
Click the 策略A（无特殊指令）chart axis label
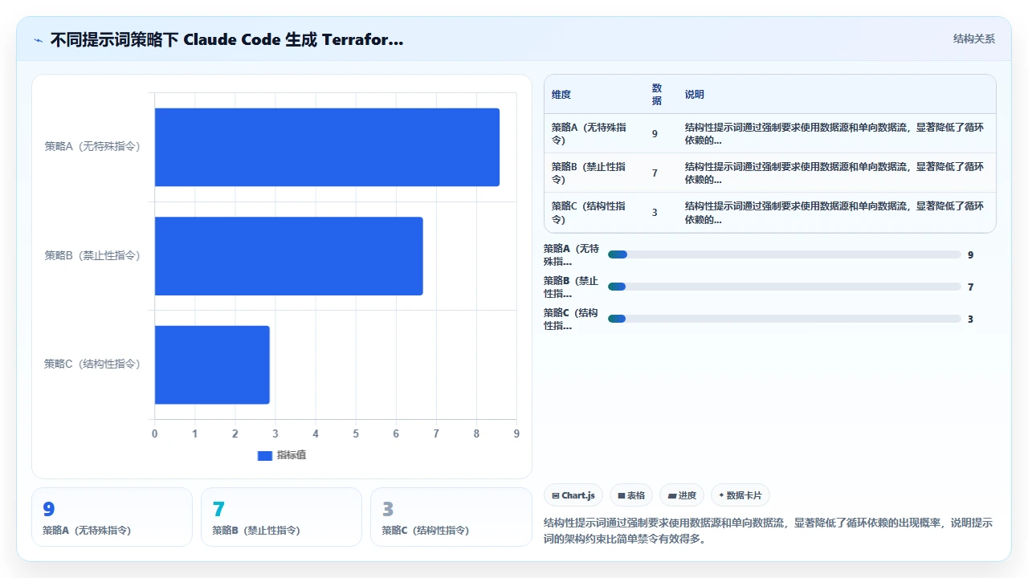click(x=92, y=146)
